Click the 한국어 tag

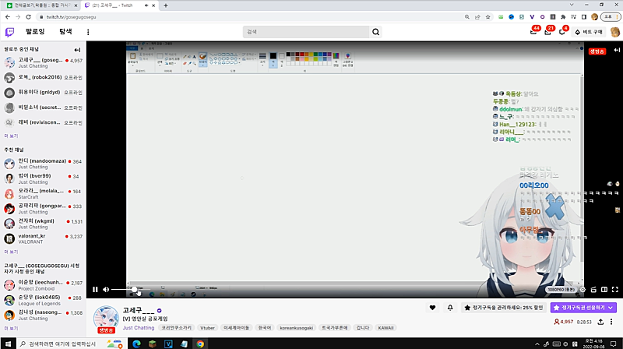click(x=265, y=328)
